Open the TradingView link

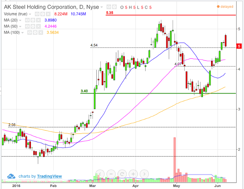49,176
